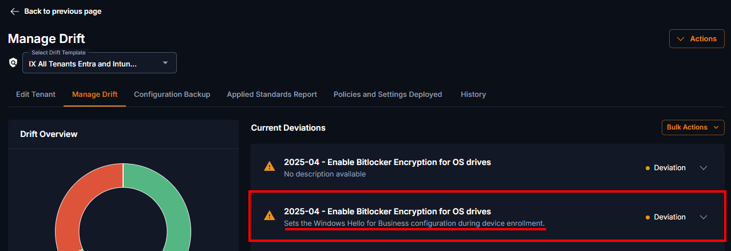Click warning triangle on first Bitlocker deviation
Viewport: 731px width, 251px height.
[x=269, y=167]
